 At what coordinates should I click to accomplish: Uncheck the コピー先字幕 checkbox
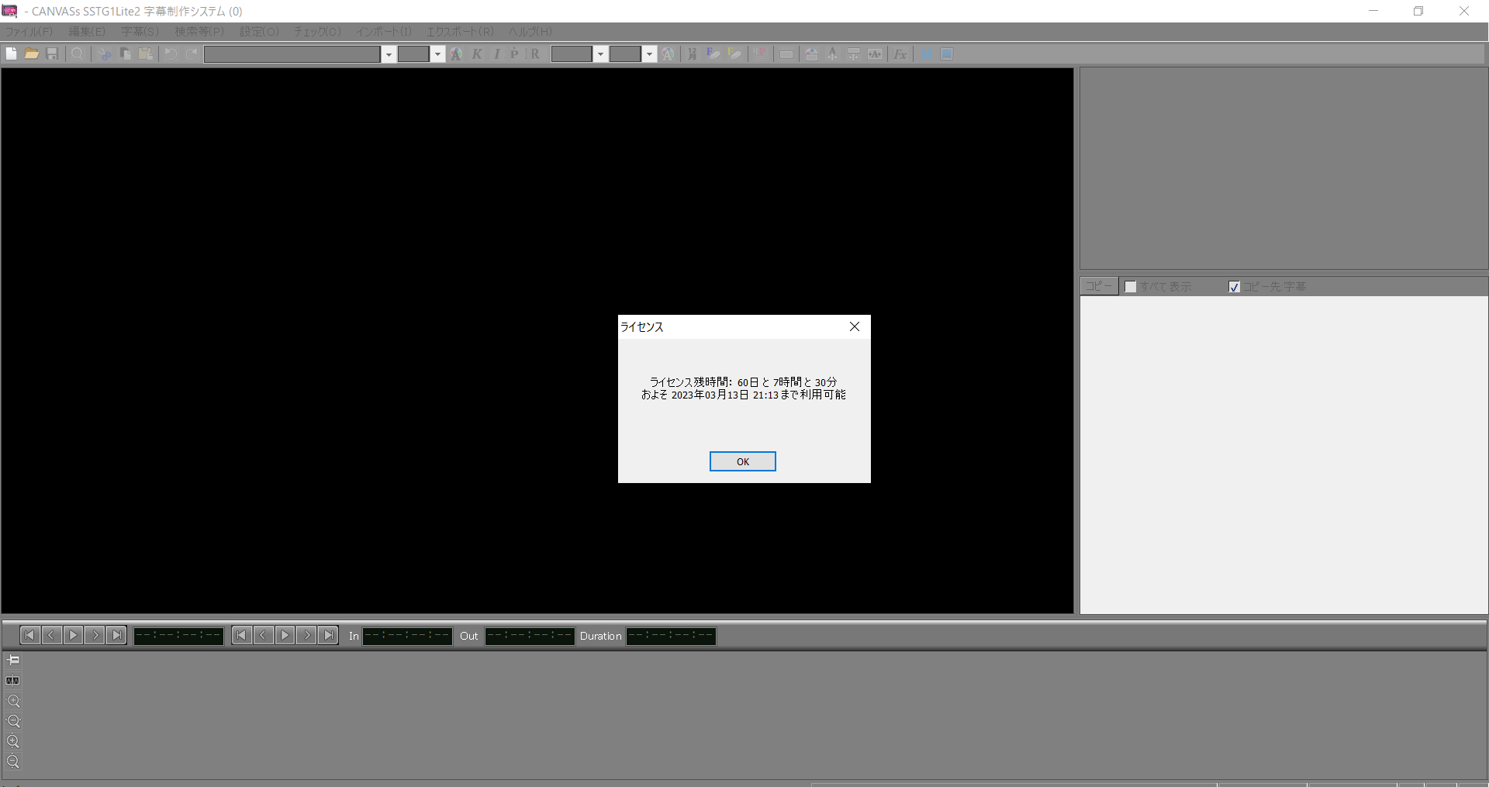(1234, 287)
